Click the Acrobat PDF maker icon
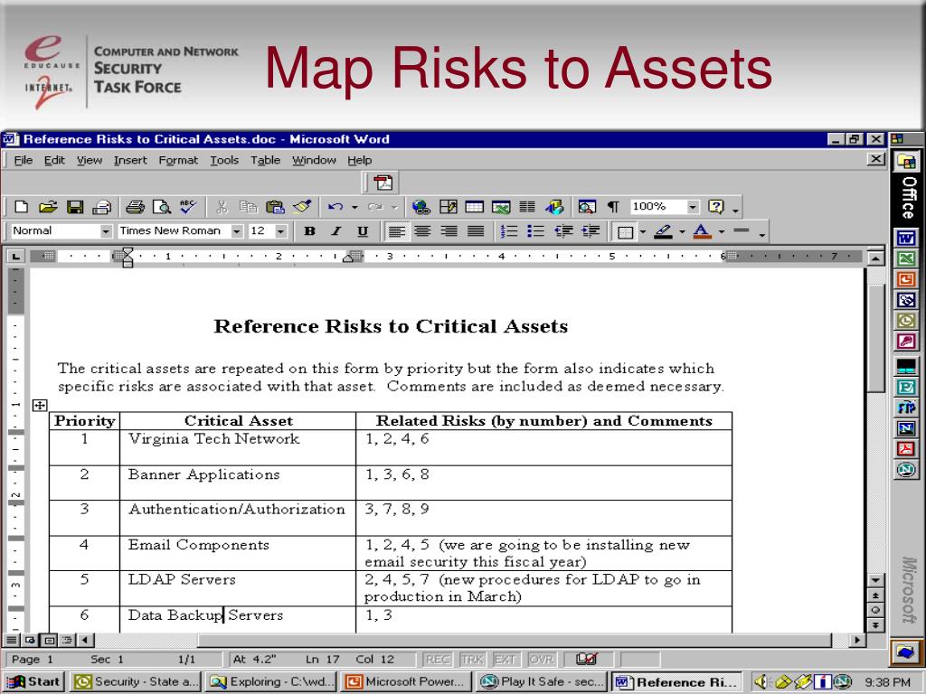The height and width of the screenshot is (694, 926). click(383, 183)
